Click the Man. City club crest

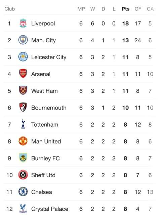coord(23,40)
